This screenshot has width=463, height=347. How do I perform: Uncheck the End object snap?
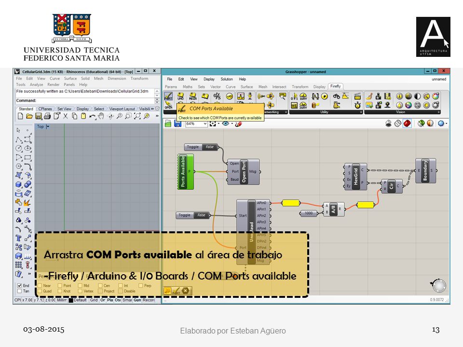(19, 285)
